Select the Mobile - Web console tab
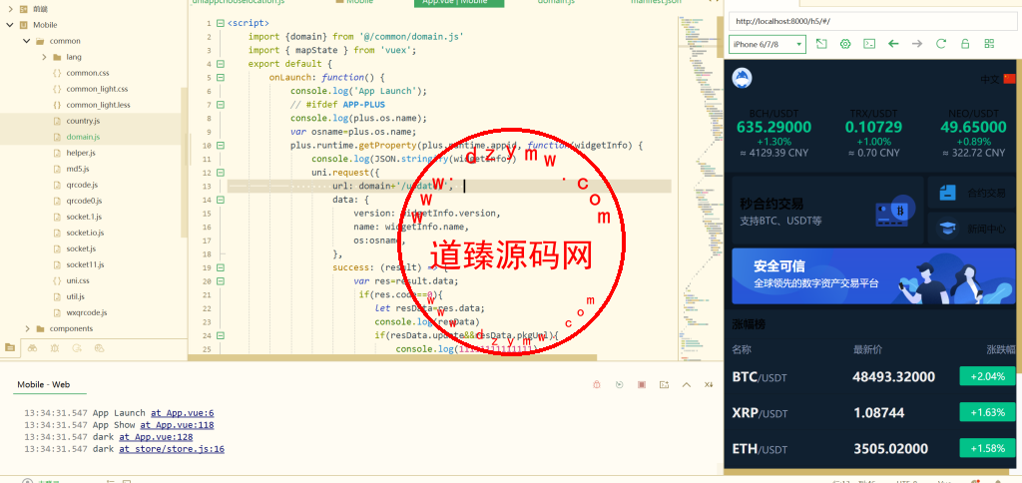The height and width of the screenshot is (483, 1022). coord(44,384)
